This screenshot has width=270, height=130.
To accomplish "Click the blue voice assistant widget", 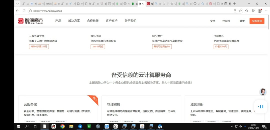I will coord(261,106).
